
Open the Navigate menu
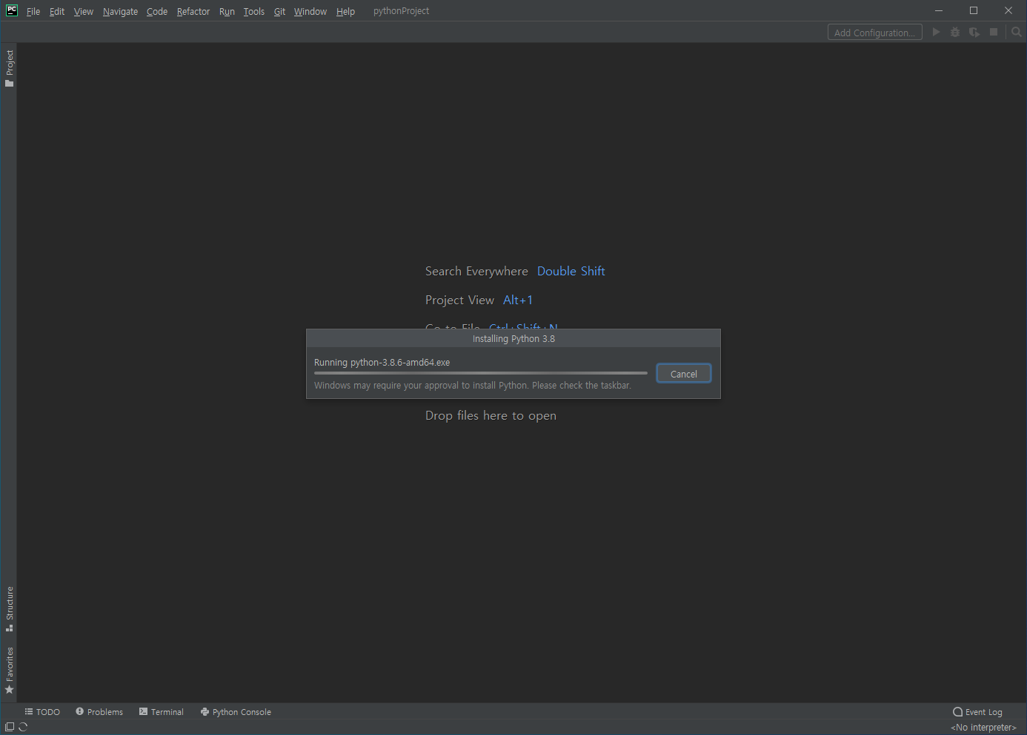(x=120, y=11)
